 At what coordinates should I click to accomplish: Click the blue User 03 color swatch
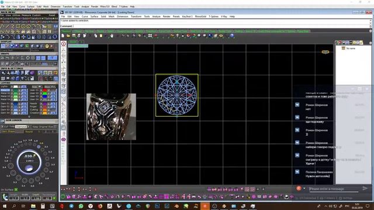pos(44,97)
